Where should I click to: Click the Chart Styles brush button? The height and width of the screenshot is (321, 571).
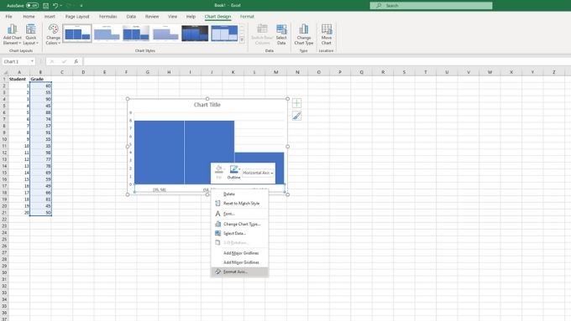[x=296, y=116]
